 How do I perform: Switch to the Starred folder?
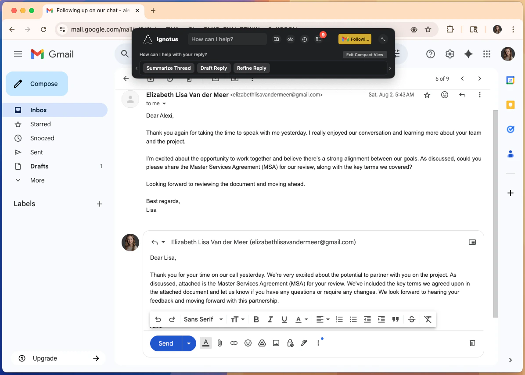click(40, 124)
